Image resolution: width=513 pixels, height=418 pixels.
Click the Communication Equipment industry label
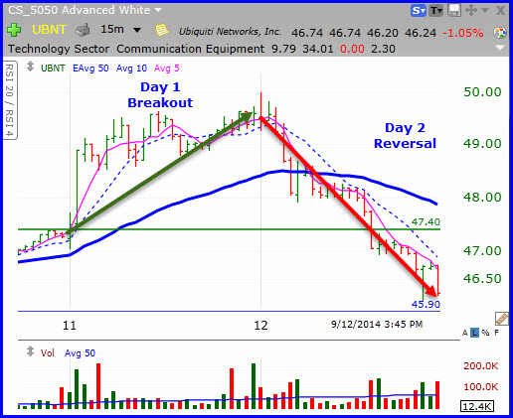(190, 49)
